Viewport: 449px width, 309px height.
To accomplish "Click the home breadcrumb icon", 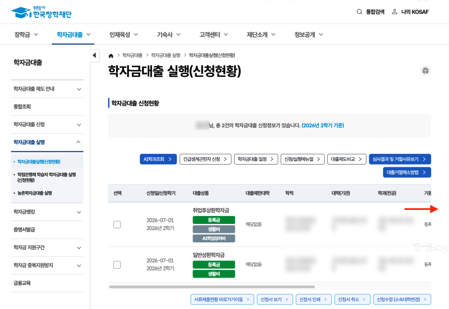I will (x=111, y=55).
